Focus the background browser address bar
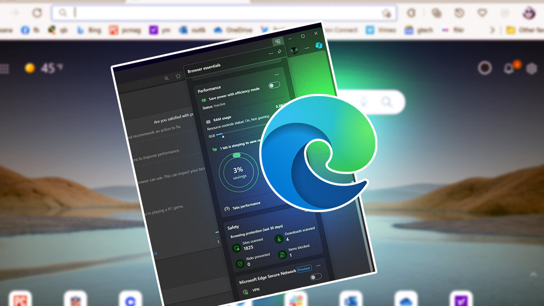This screenshot has width=544, height=306. point(224,13)
